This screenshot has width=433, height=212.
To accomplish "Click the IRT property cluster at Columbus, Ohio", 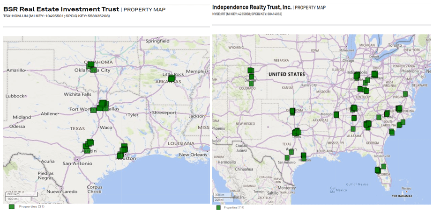I will tap(375, 74).
